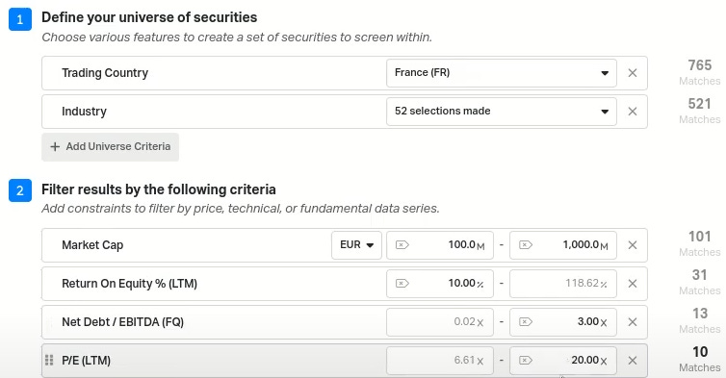
Task: Delete the Return On Equity filter
Action: (633, 284)
